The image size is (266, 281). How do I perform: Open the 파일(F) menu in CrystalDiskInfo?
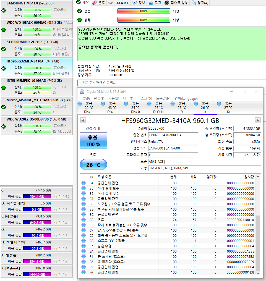click(x=85, y=99)
